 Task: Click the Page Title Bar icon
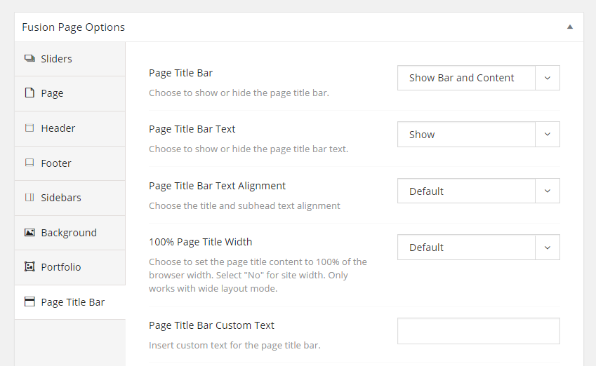click(29, 301)
